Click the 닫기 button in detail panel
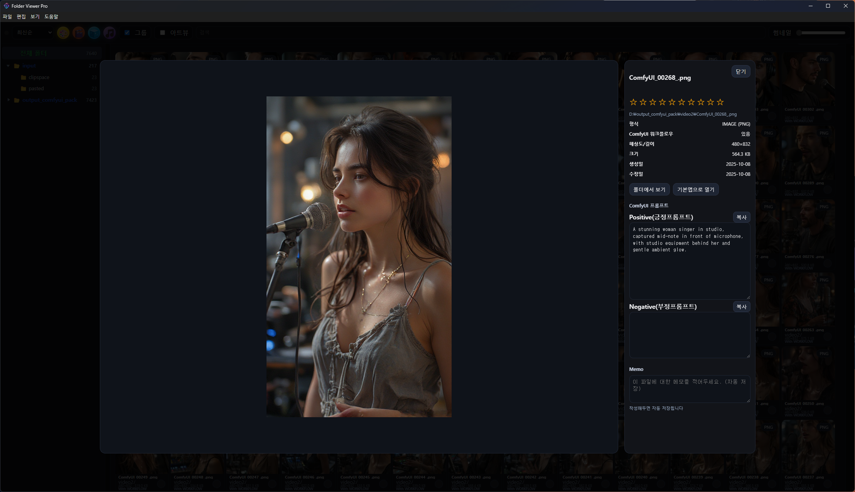 point(740,72)
